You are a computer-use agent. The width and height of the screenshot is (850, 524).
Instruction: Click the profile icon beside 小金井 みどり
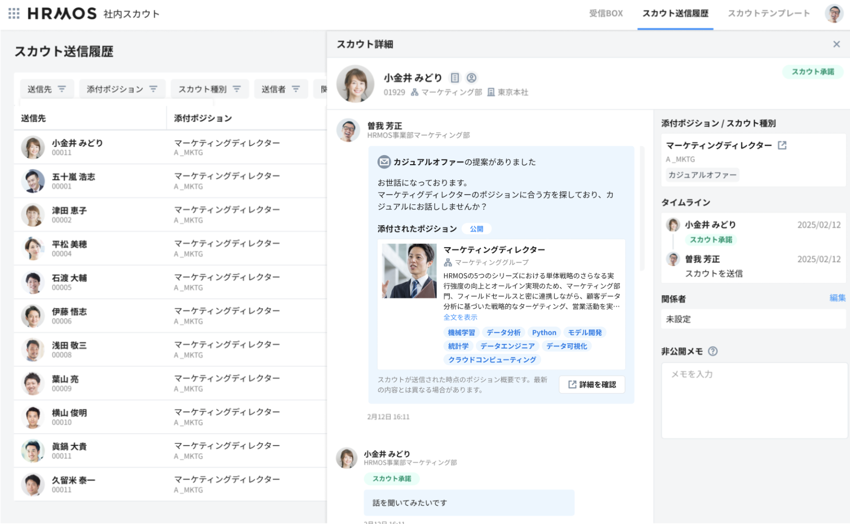tap(472, 78)
